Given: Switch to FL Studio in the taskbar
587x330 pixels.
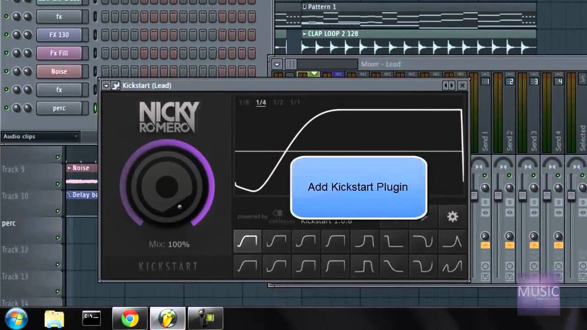Looking at the screenshot, I should point(168,319).
